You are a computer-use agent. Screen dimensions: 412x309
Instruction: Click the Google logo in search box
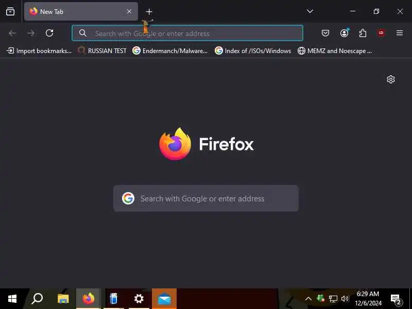(x=128, y=198)
